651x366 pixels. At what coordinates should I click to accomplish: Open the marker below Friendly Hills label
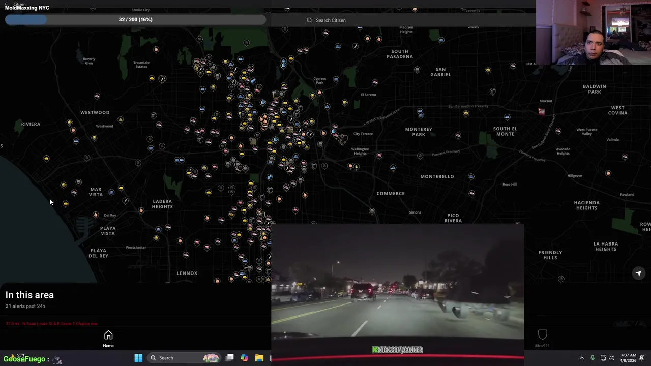click(x=561, y=279)
